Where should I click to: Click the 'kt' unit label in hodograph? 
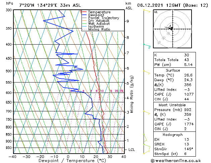point(156,12)
